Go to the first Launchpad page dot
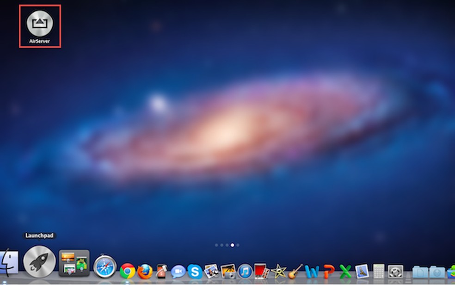The width and height of the screenshot is (455, 285). coord(216,245)
